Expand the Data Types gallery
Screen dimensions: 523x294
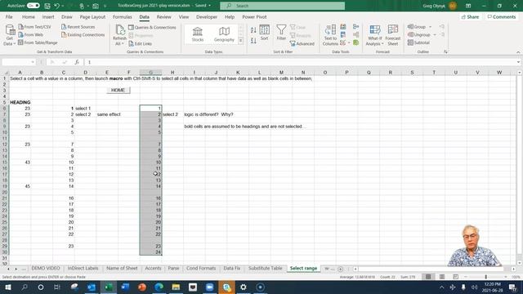(240, 41)
